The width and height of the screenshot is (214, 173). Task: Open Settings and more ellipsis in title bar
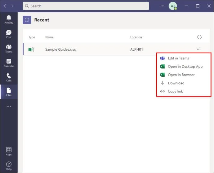point(163,6)
